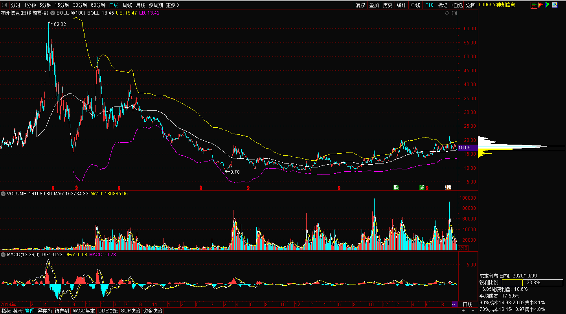Toggle the right panel icon beside diamond
566x314 pixels.
[454, 13]
